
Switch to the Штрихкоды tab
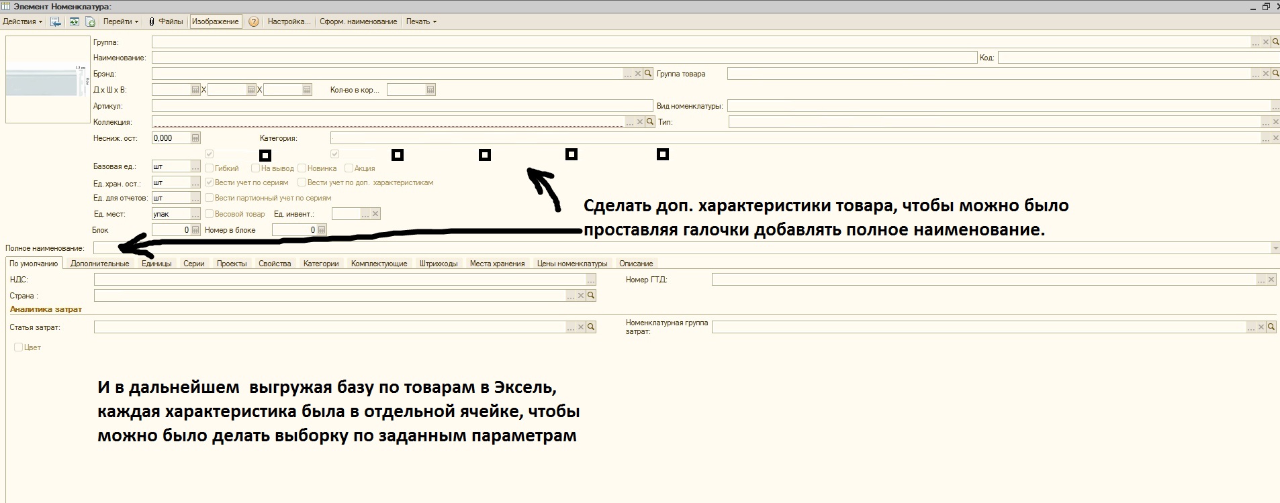438,264
